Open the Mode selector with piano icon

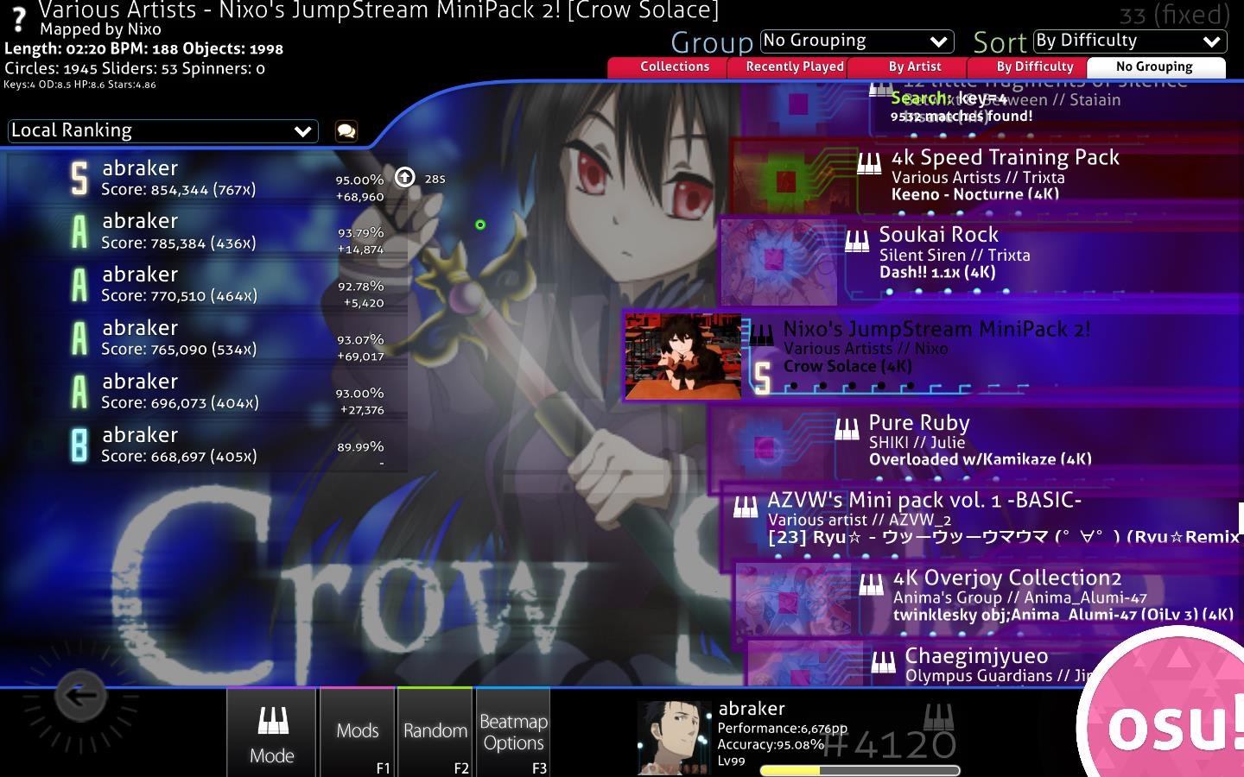click(271, 733)
